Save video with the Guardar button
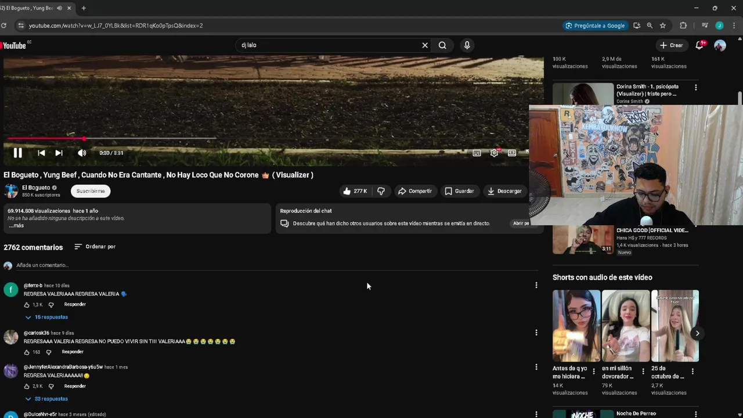This screenshot has height=418, width=743. (459, 191)
